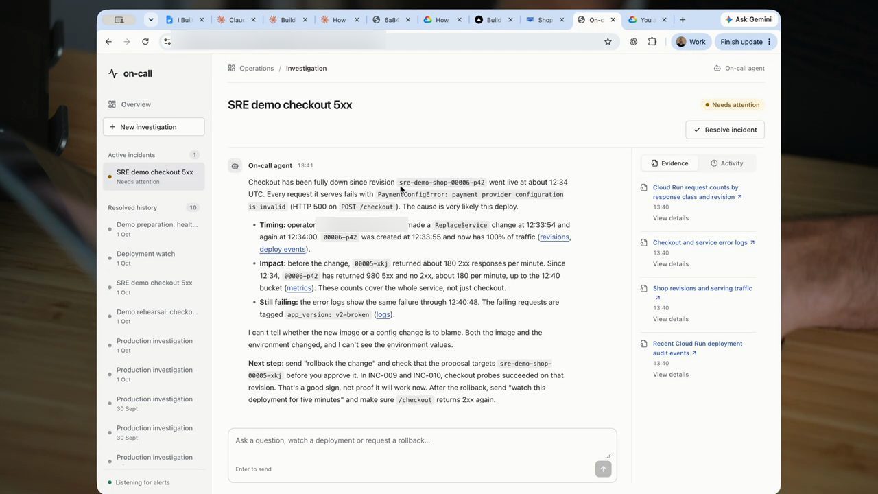Expand the tab search dropdown arrow

151,20
